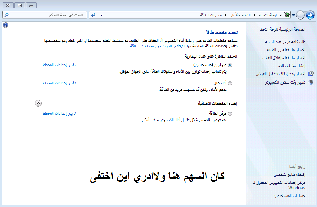Close the Power Options window

[8, 6]
